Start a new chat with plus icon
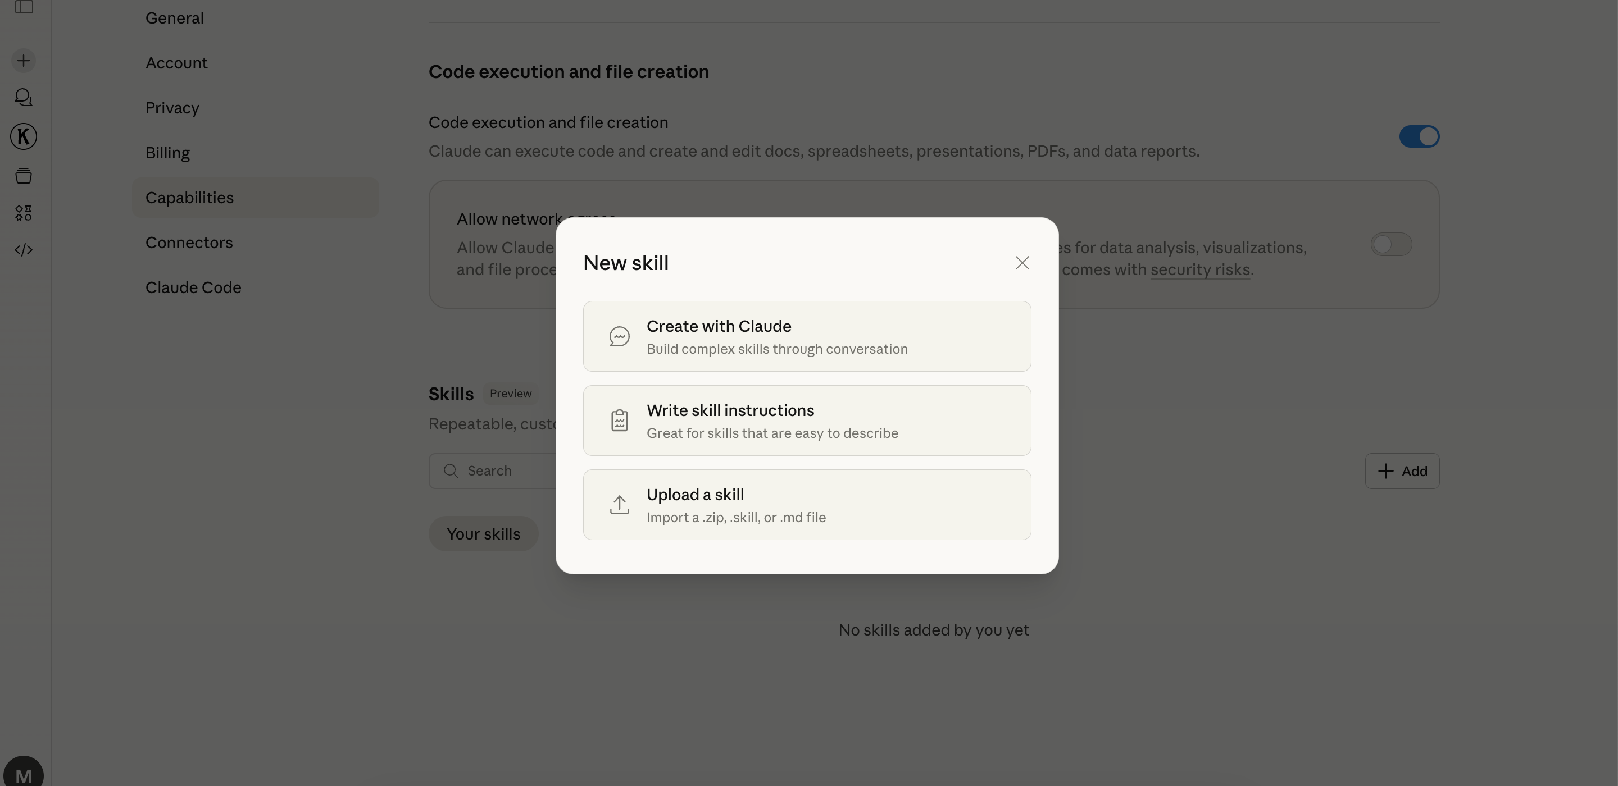The height and width of the screenshot is (786, 1618). click(x=24, y=61)
